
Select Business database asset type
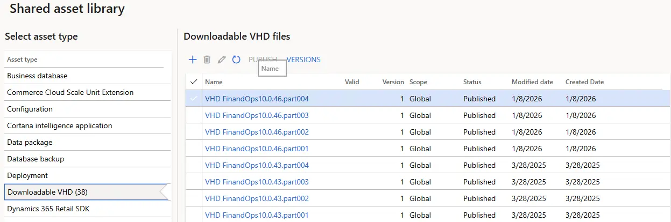click(x=86, y=76)
